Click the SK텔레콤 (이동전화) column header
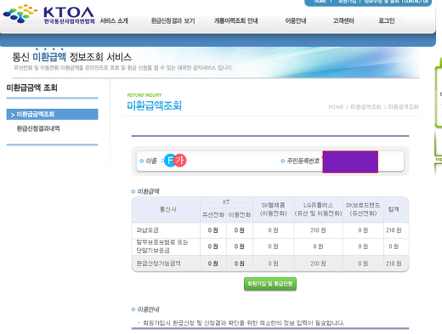Screen dimensions: 442x334 tap(273, 209)
